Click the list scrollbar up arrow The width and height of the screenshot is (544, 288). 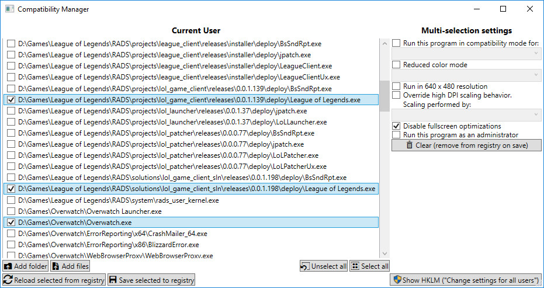(x=384, y=44)
